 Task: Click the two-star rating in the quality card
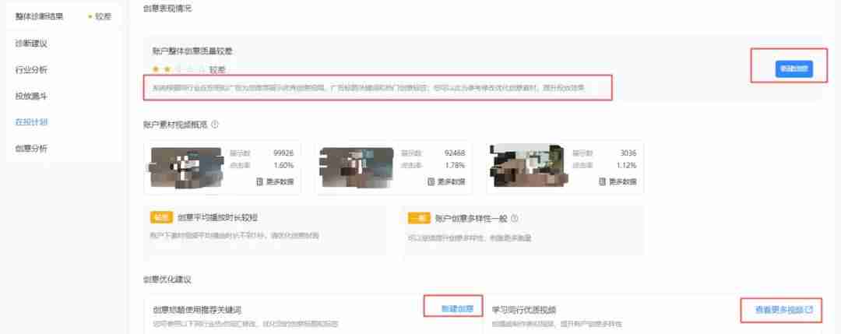[178, 69]
